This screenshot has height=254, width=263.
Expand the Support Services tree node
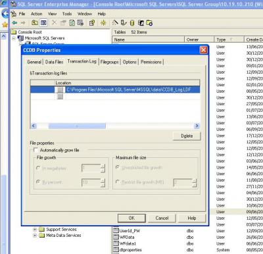point(35,230)
